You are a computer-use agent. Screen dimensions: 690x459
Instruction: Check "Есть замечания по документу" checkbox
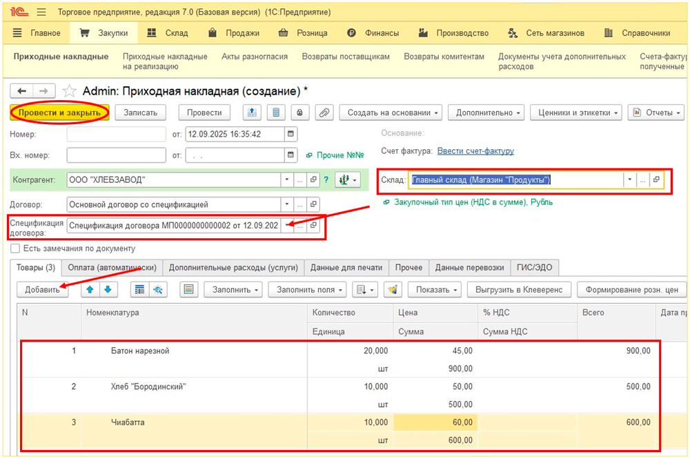tap(15, 248)
